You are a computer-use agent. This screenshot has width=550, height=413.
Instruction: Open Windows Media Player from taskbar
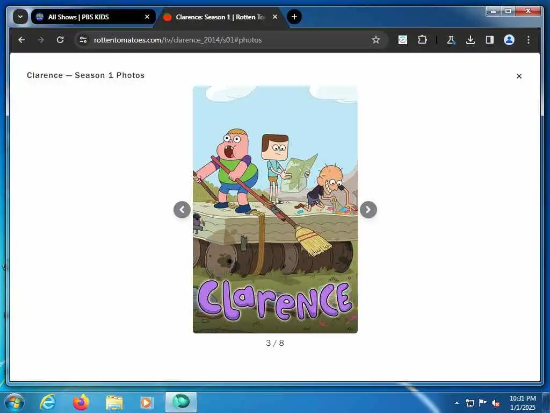[146, 402]
